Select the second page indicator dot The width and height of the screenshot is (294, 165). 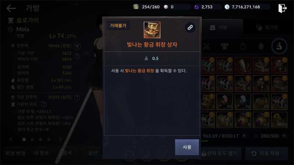(32, 140)
